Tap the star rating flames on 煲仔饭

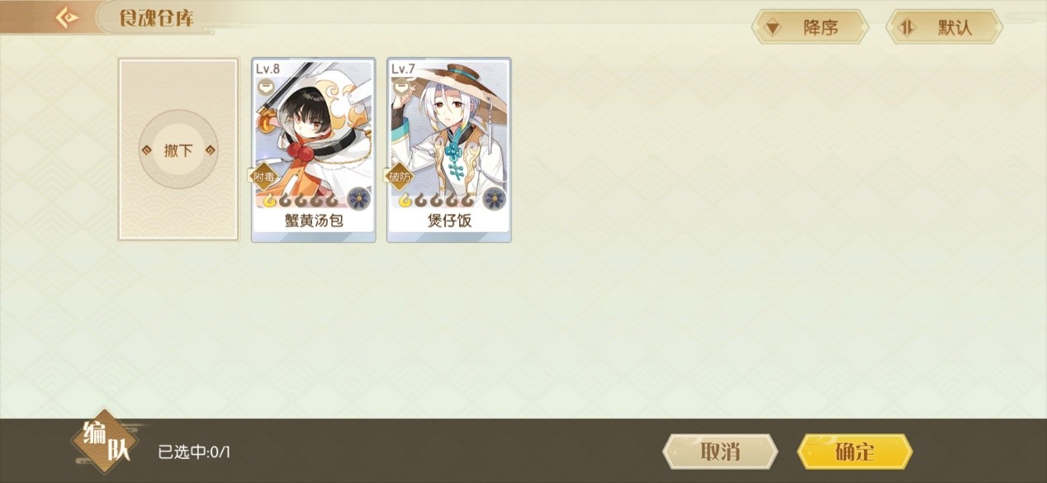435,200
